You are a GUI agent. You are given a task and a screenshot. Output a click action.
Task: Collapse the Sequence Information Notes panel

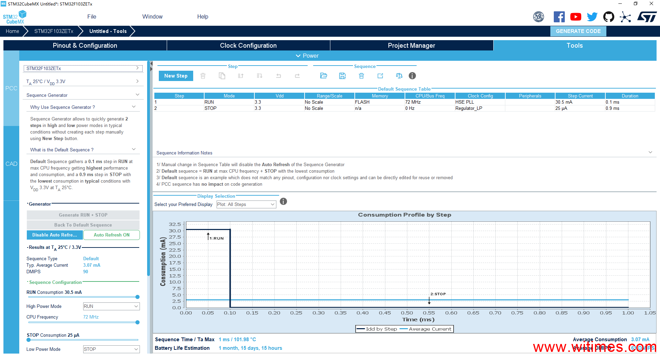click(650, 152)
